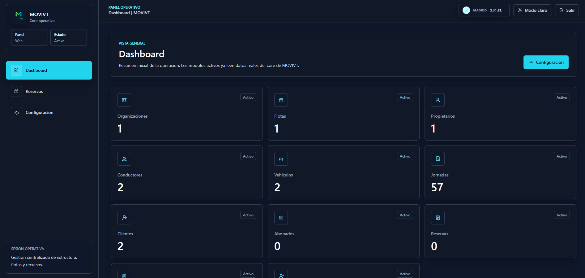Click the Activo badge on Jornadas card

(x=562, y=156)
